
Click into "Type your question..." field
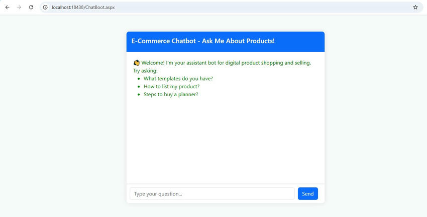point(212,194)
